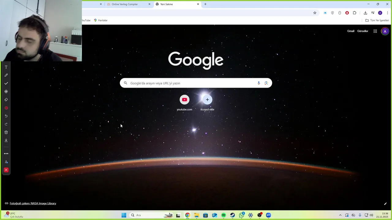392x220 pixels.
Task: Open Chrome three-dot menu
Action: coord(387,13)
